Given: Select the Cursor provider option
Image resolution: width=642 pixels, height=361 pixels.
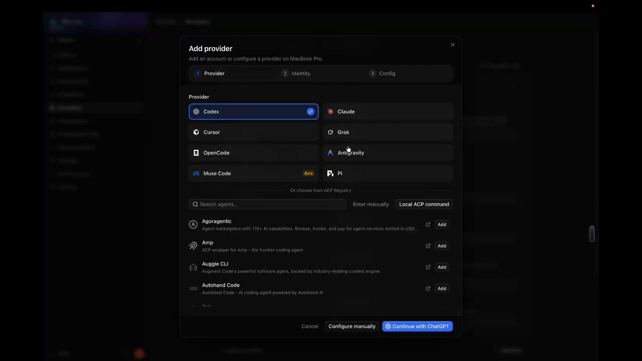Looking at the screenshot, I should pyautogui.click(x=253, y=132).
